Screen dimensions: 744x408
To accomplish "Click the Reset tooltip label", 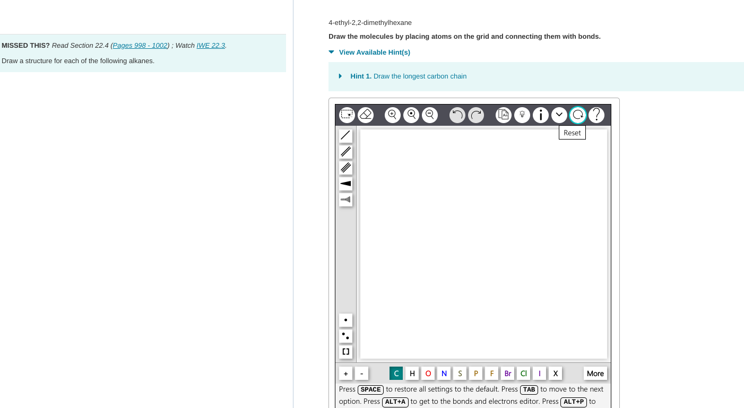I will click(x=572, y=133).
